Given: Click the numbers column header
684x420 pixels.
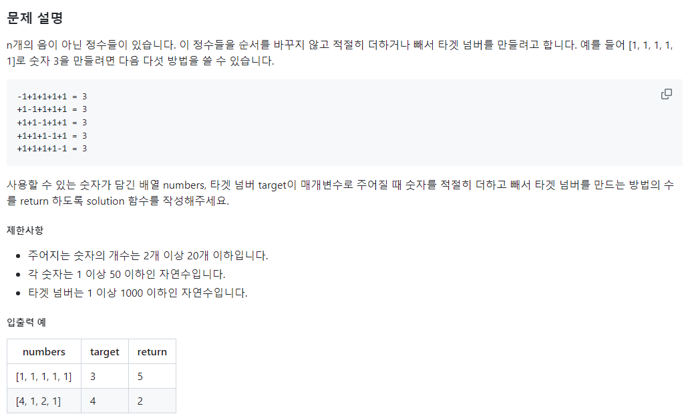Looking at the screenshot, I should pyautogui.click(x=44, y=352).
